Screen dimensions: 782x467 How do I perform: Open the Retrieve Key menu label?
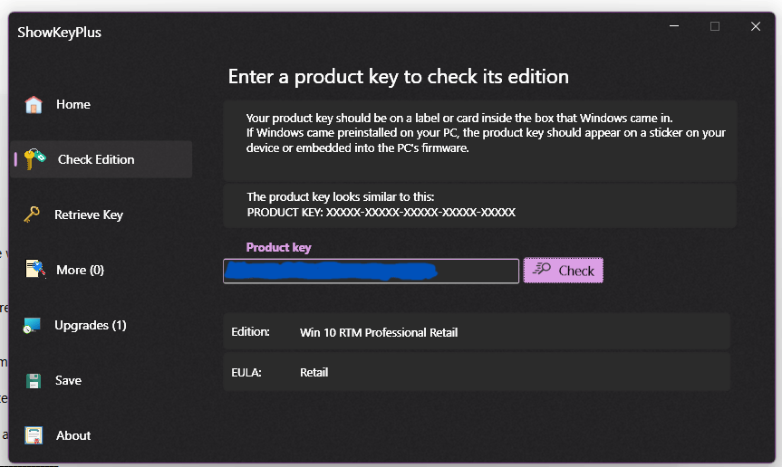[89, 214]
